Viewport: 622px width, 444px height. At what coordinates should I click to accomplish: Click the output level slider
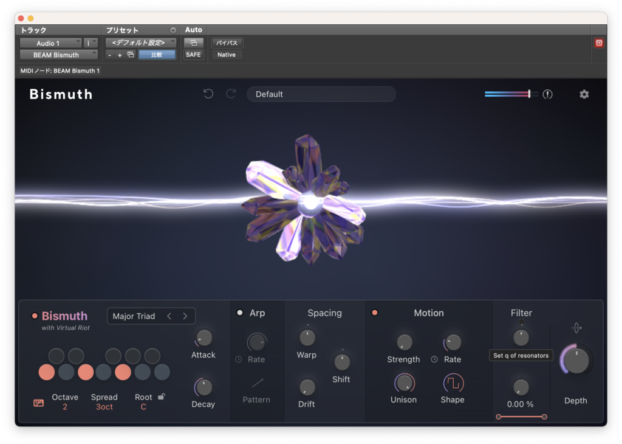click(x=511, y=94)
